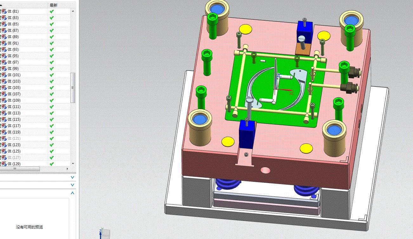This screenshot has height=239, width=413.
Task: Click the green check mark for 体 (99)
Action: (52, 69)
